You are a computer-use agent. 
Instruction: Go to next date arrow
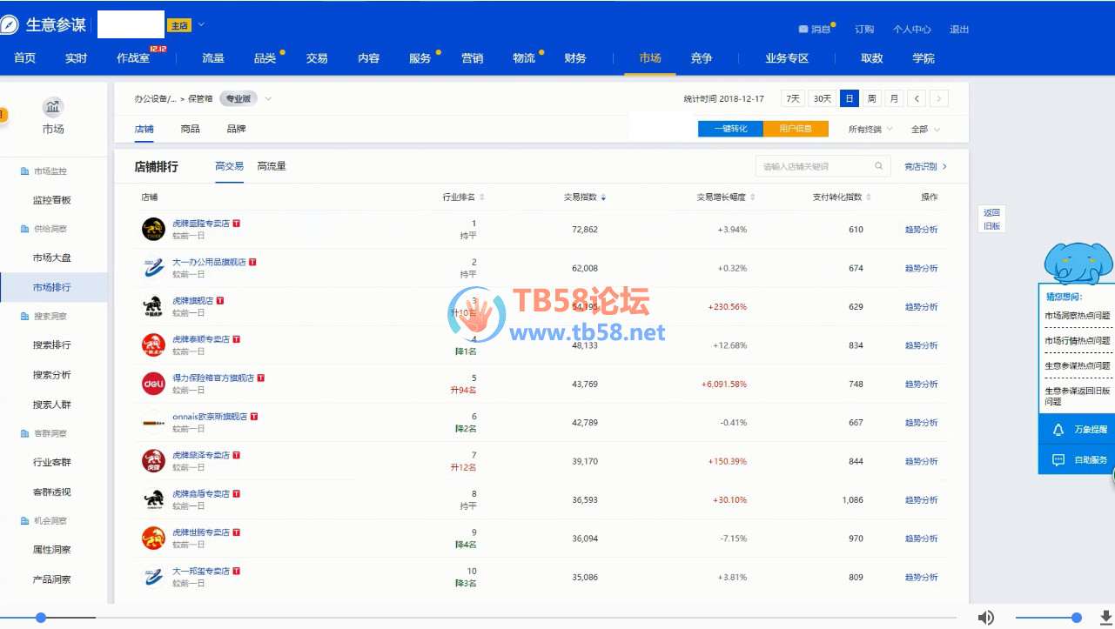click(939, 99)
